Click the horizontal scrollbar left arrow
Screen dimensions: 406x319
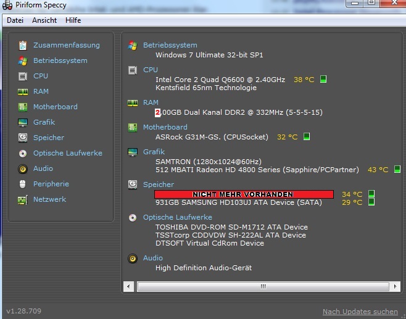click(x=128, y=286)
